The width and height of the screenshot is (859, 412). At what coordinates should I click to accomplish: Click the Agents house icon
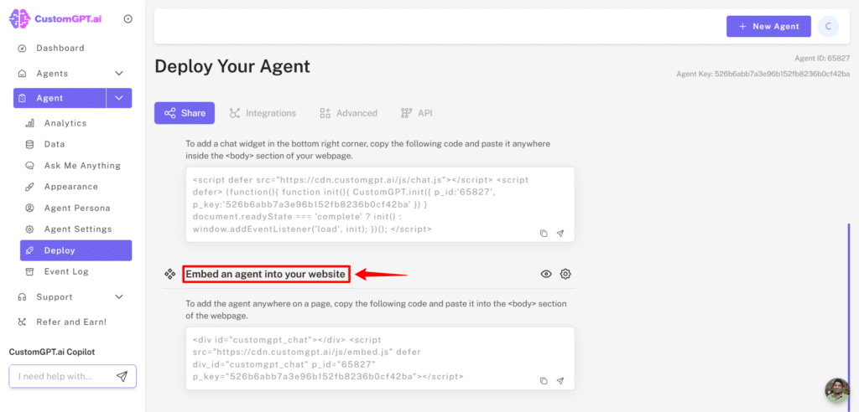click(23, 74)
